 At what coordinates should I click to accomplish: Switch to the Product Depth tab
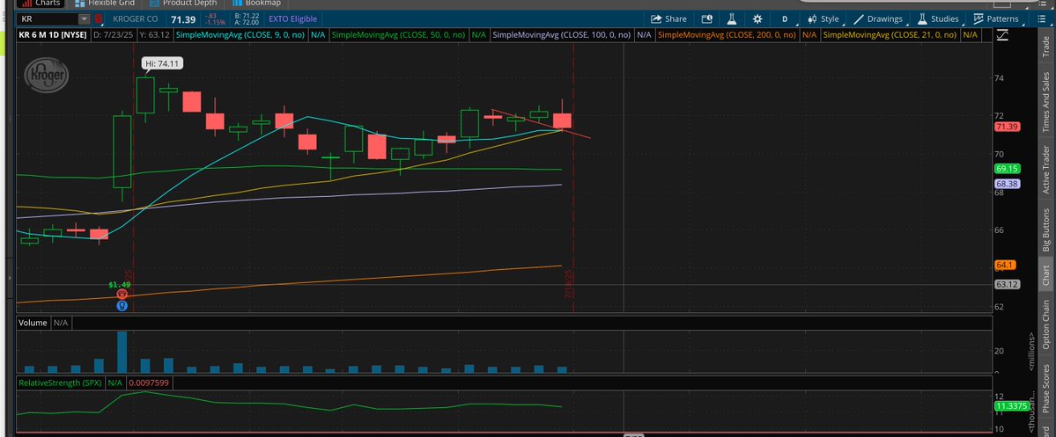182,4
